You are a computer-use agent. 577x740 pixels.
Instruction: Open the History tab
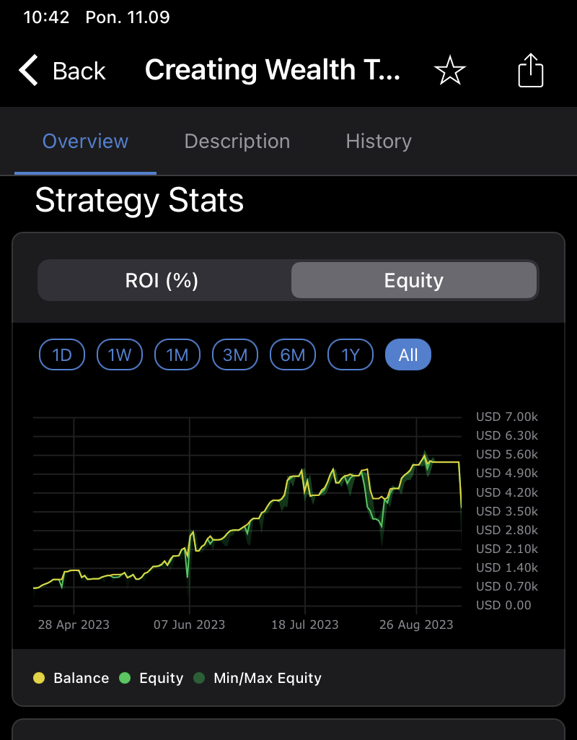379,141
